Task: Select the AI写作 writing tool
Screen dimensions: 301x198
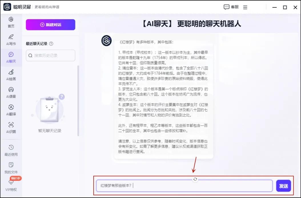Action: [11, 39]
